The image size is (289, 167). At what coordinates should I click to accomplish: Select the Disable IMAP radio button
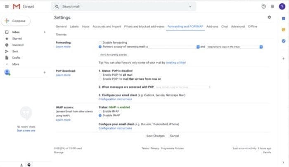click(x=100, y=115)
